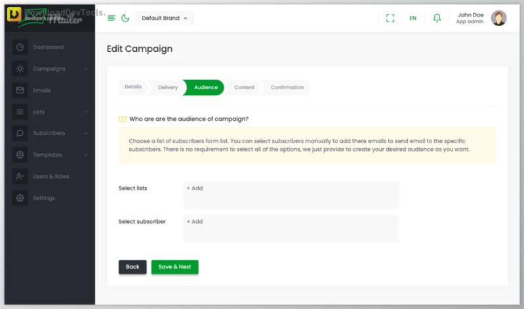Change language using EN selector
Screen dimensions: 524x309
pos(413,18)
